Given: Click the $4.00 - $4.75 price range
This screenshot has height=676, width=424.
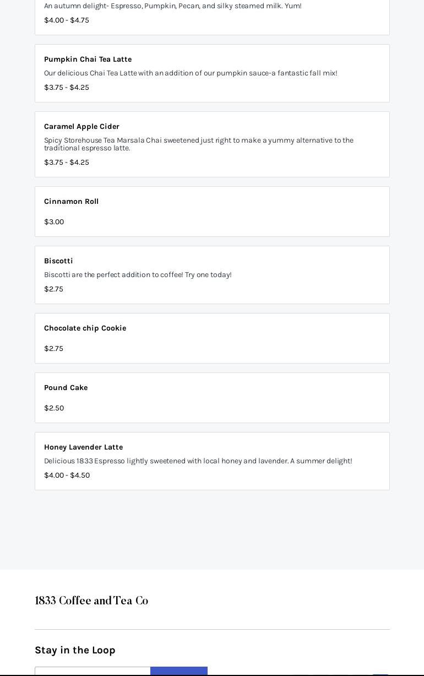Looking at the screenshot, I should coord(66,20).
